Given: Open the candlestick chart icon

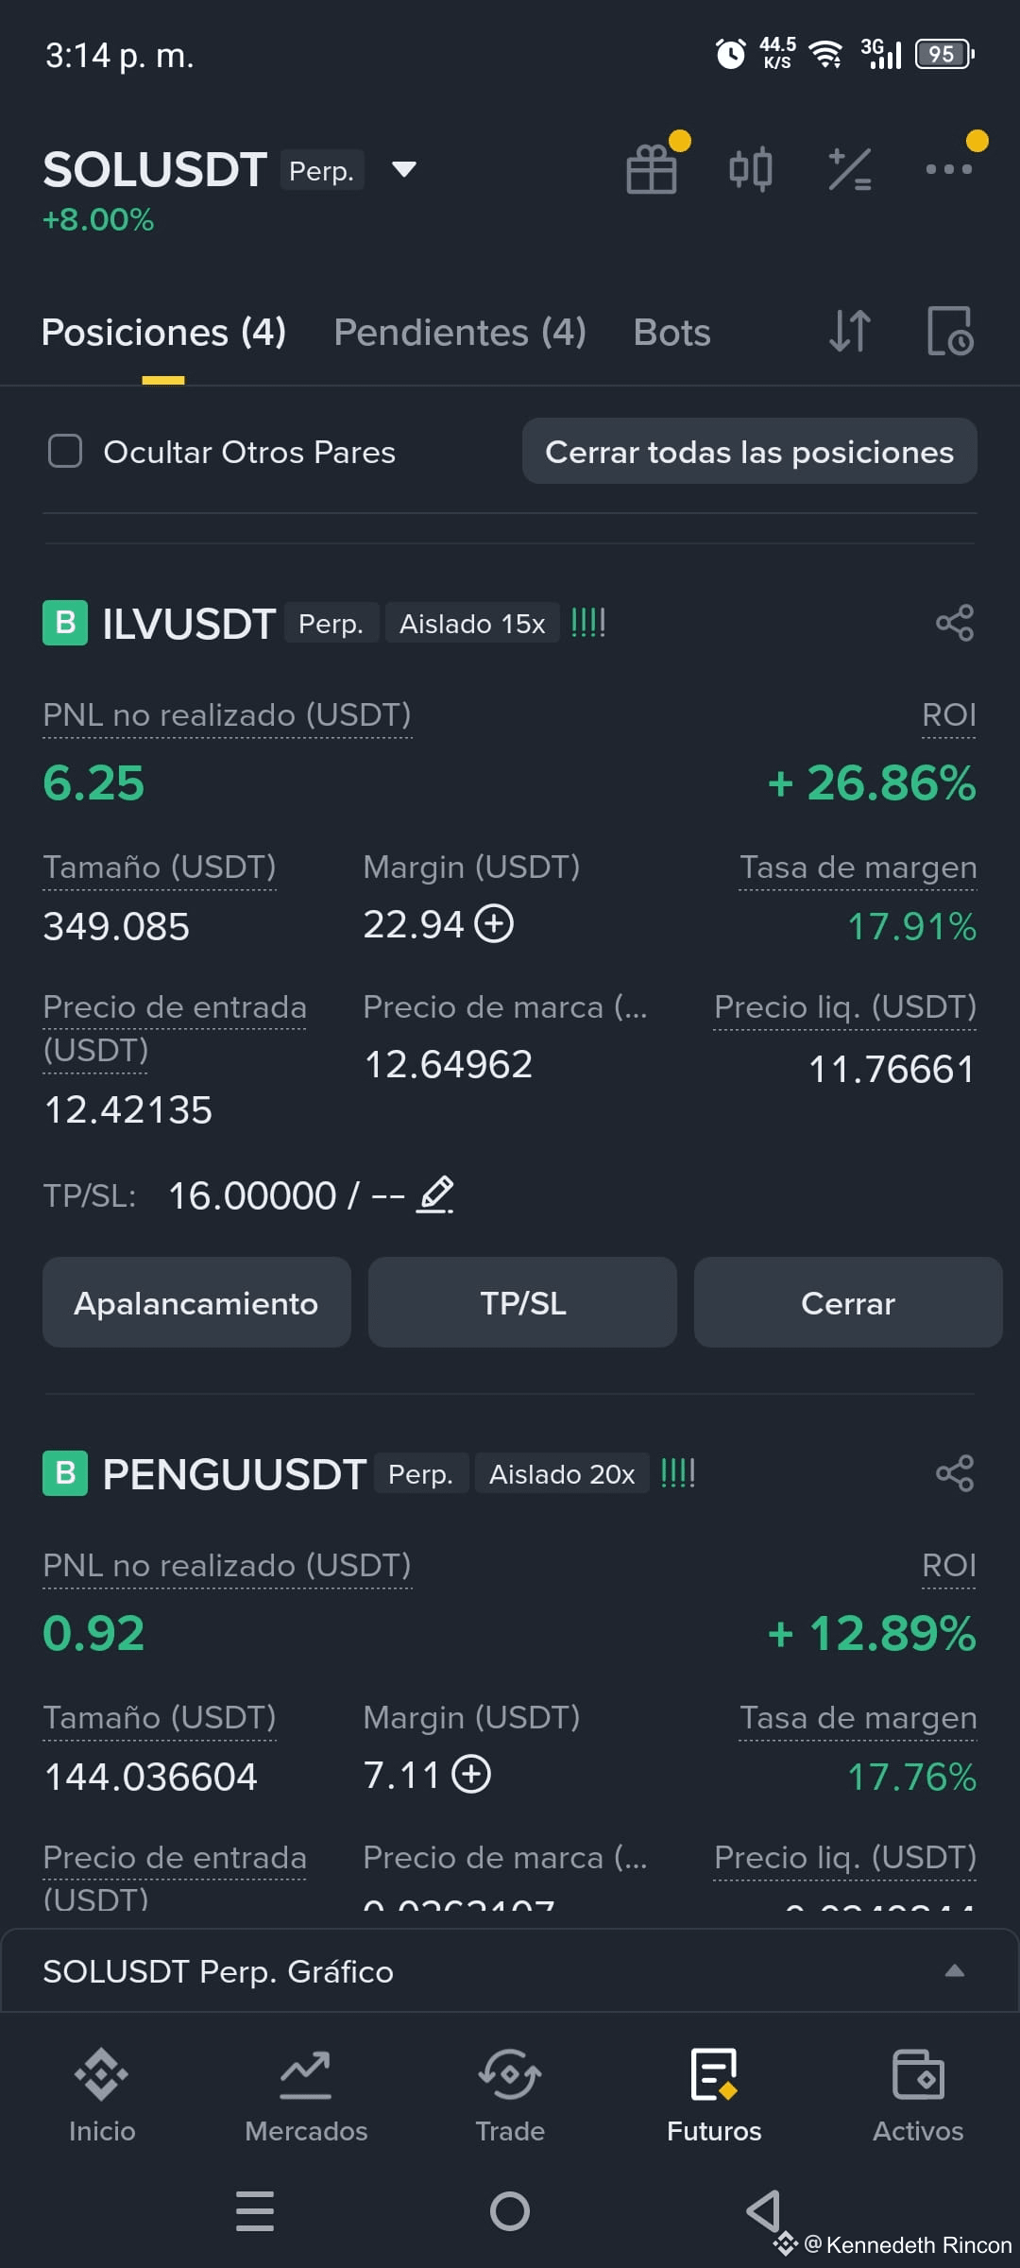Looking at the screenshot, I should tap(751, 170).
